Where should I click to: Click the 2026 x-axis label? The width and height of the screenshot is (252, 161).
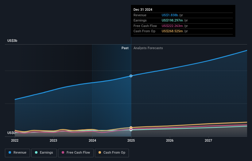coord(170,140)
